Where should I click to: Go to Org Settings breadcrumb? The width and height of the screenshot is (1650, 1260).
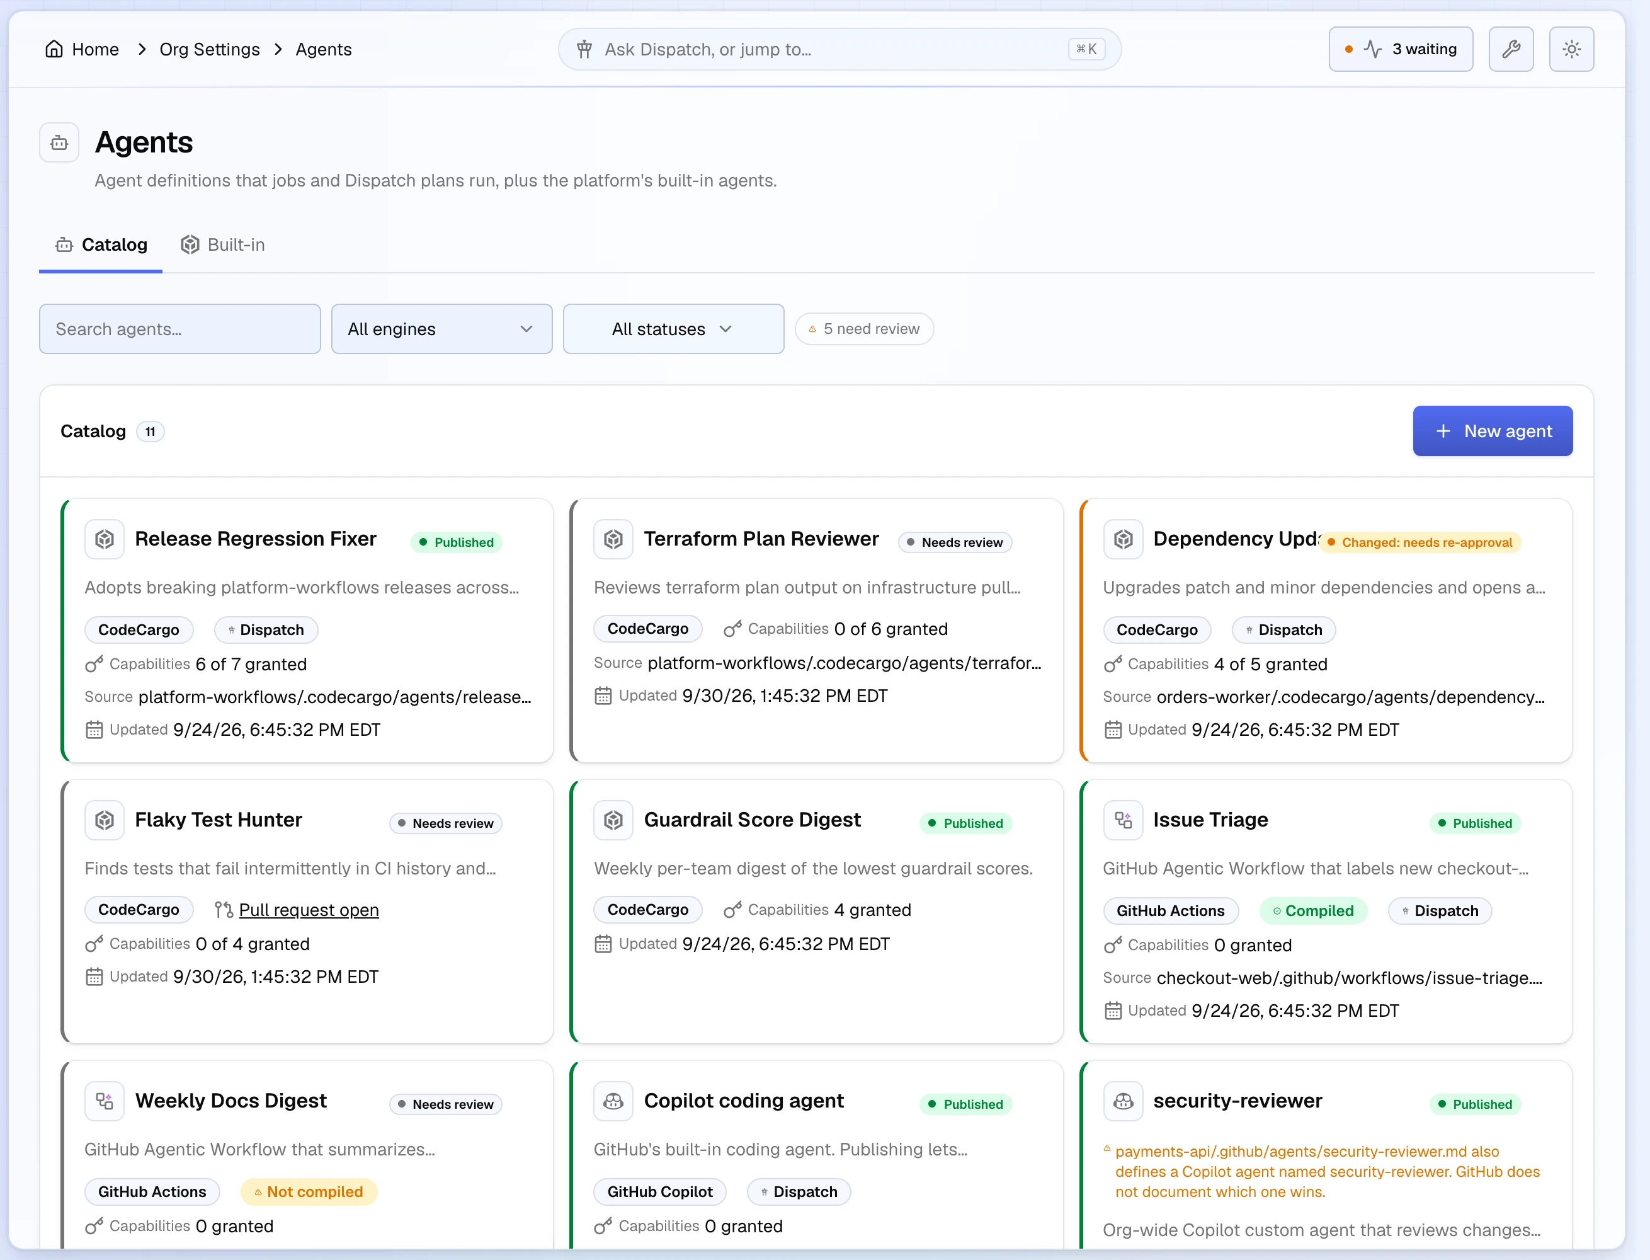click(210, 50)
